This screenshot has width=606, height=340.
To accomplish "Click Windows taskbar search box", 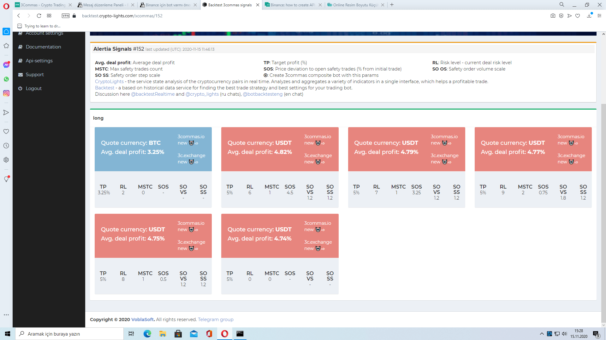I will coord(69,334).
